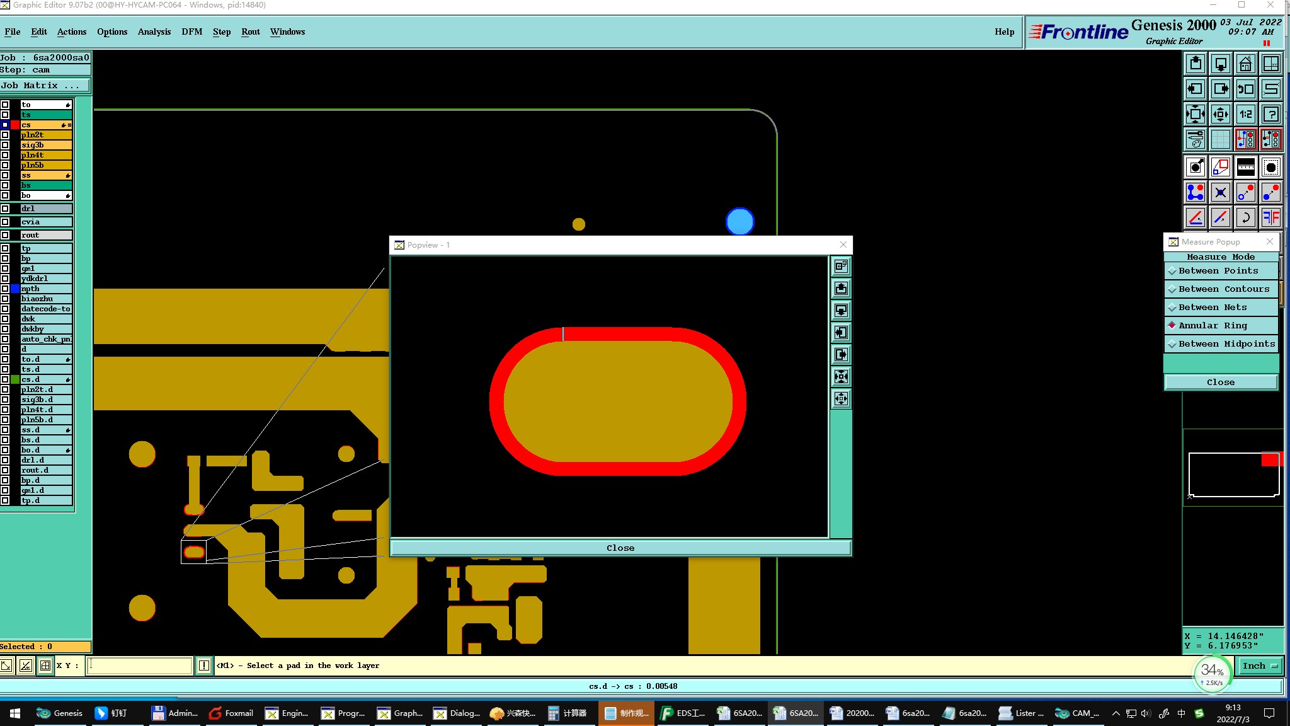Open the calculator app in taskbar
This screenshot has width=1290, height=726.
[568, 713]
